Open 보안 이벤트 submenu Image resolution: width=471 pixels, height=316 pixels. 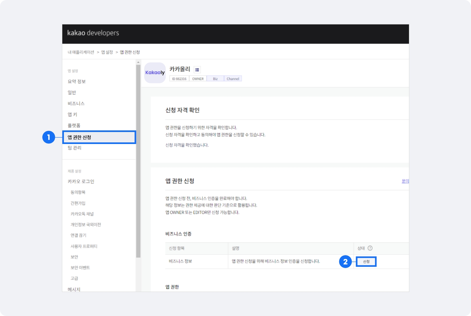pos(80,267)
